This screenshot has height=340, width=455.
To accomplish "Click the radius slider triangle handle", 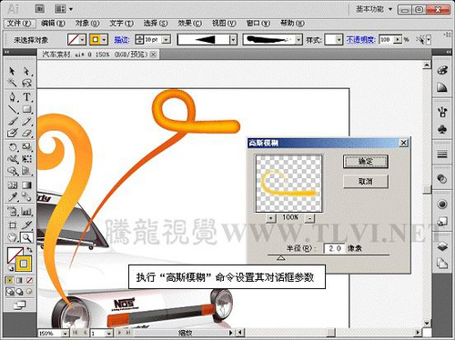I will 281,258.
